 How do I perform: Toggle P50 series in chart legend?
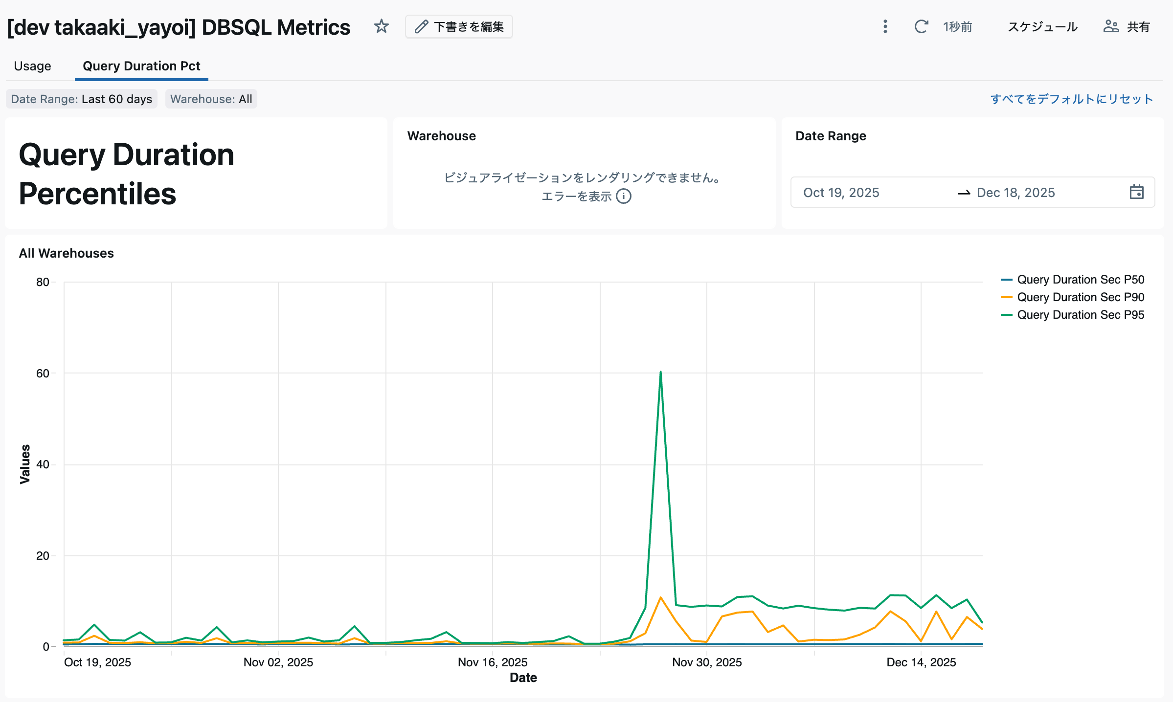click(x=1080, y=280)
